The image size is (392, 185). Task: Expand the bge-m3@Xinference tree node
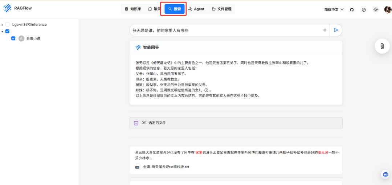click(x=2, y=25)
